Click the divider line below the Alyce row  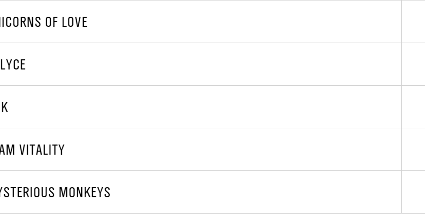pyautogui.click(x=203, y=85)
